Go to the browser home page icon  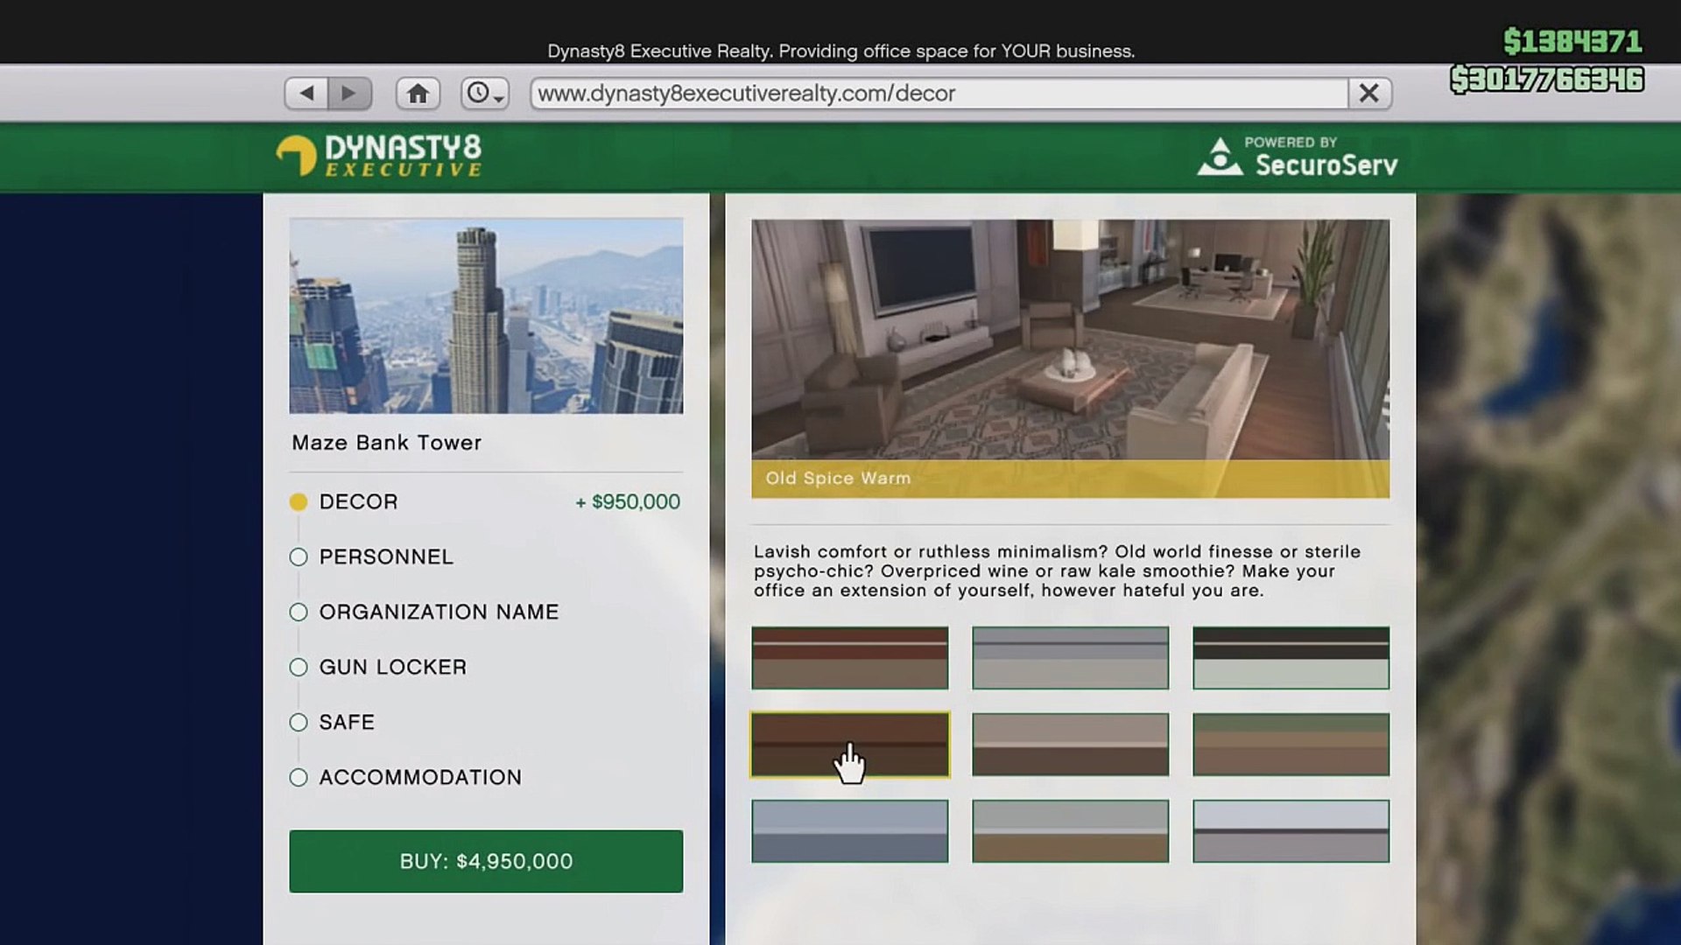click(x=418, y=93)
